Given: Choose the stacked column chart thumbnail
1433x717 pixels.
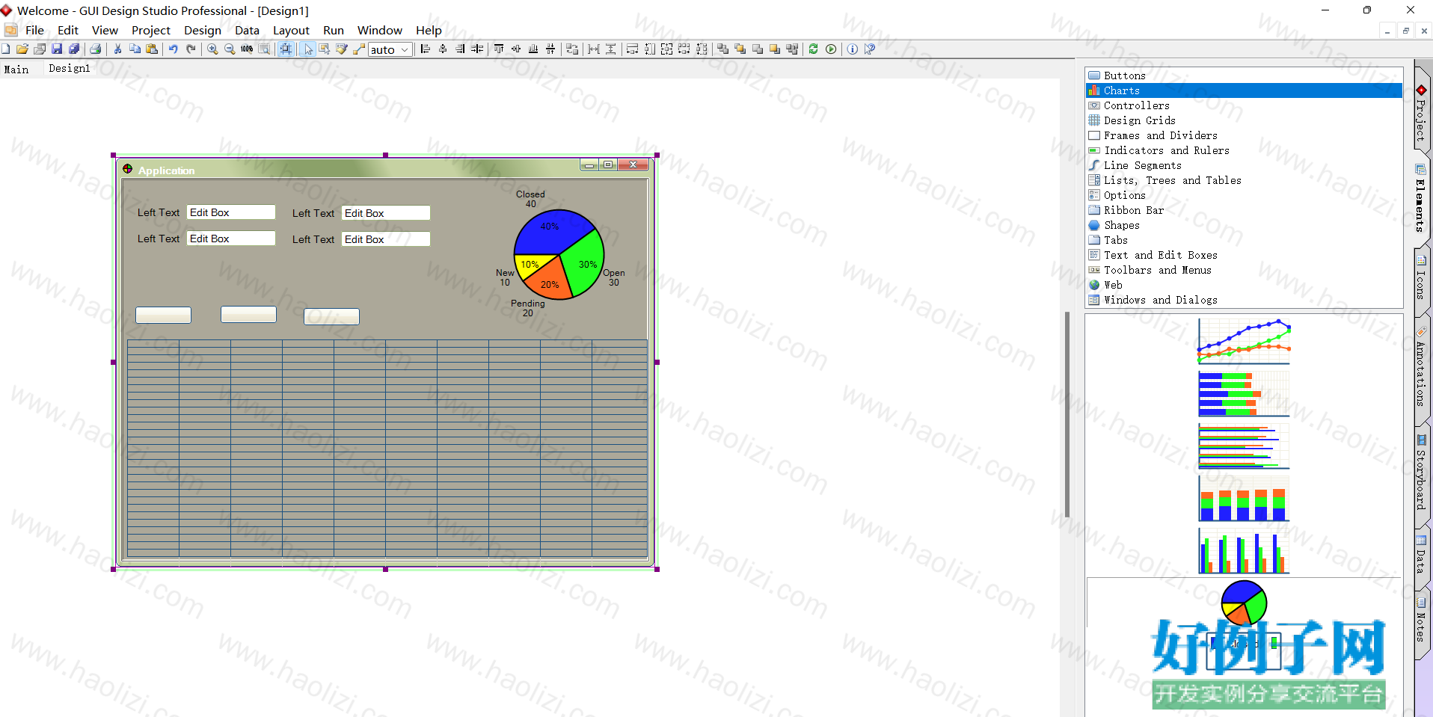Looking at the screenshot, I should click(1244, 499).
